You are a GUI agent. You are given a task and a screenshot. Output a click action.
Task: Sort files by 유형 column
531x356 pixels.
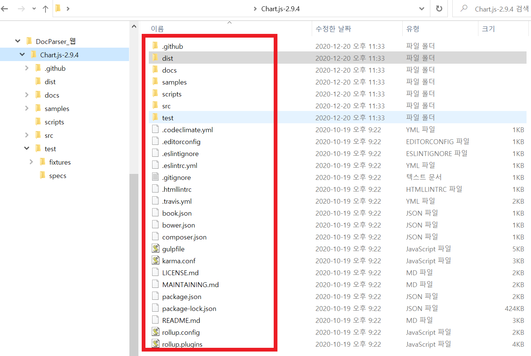pos(413,29)
